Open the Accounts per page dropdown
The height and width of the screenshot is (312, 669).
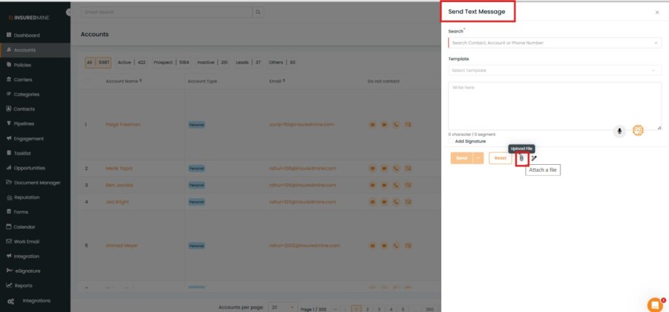point(284,307)
